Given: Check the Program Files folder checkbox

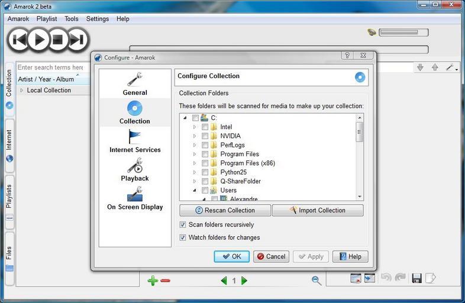Looking at the screenshot, I should [x=205, y=154].
